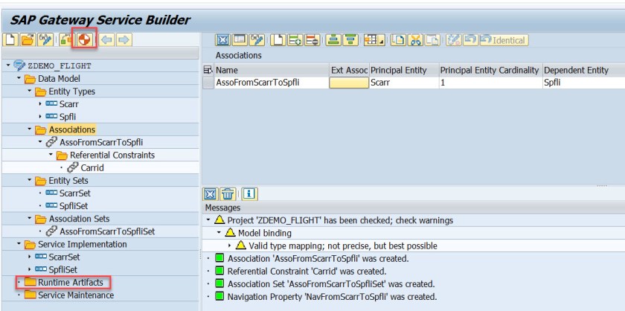Click blue X icon in Associations toolbar
This screenshot has height=311, width=625.
[222, 40]
